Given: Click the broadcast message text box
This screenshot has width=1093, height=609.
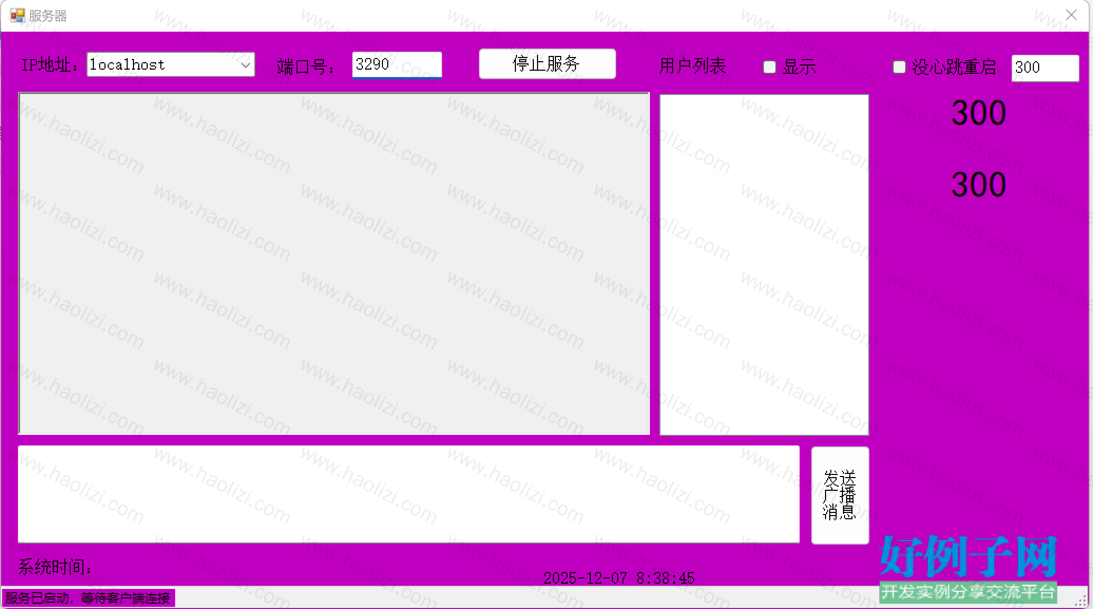Looking at the screenshot, I should coord(409,494).
